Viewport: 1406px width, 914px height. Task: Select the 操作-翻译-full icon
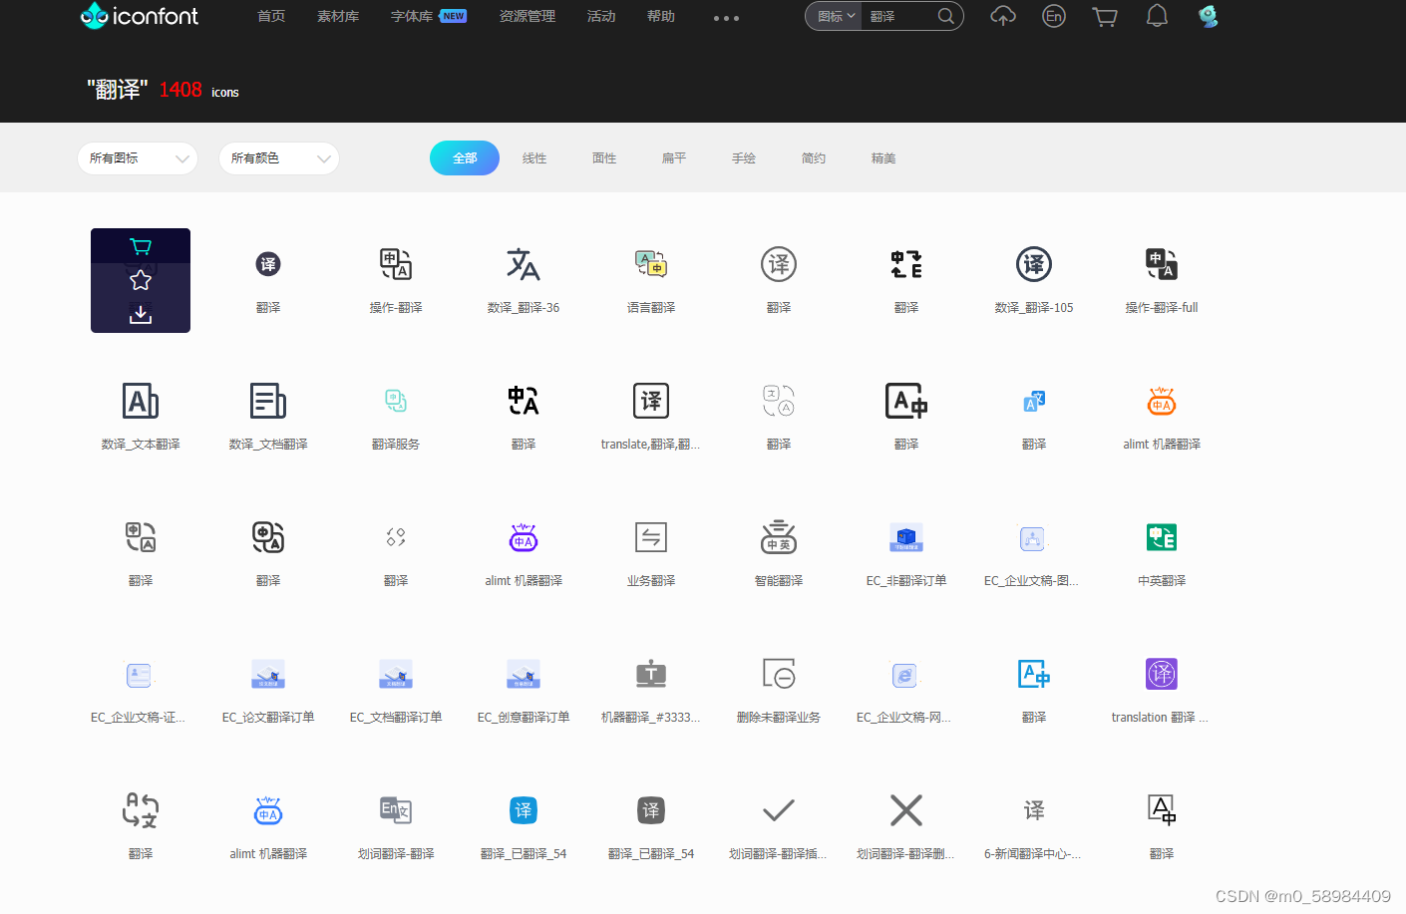tap(1162, 264)
